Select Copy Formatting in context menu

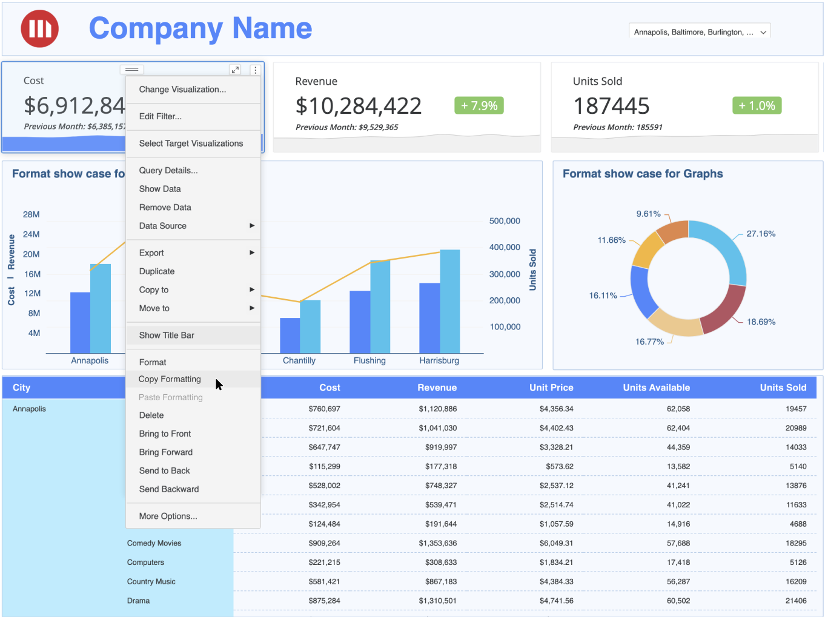point(170,379)
